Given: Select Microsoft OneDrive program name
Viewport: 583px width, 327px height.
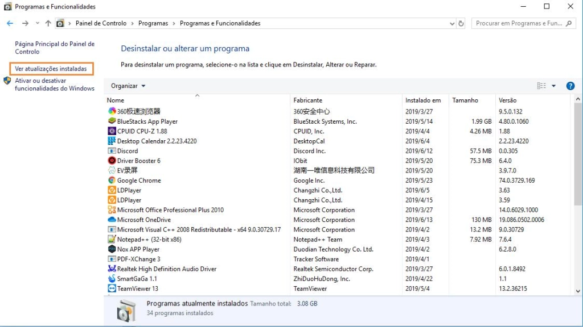Looking at the screenshot, I should click(x=144, y=220).
